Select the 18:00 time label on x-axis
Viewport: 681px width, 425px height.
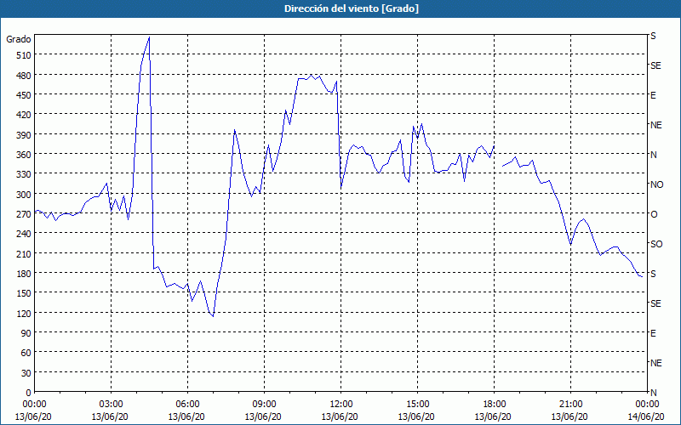(494, 405)
